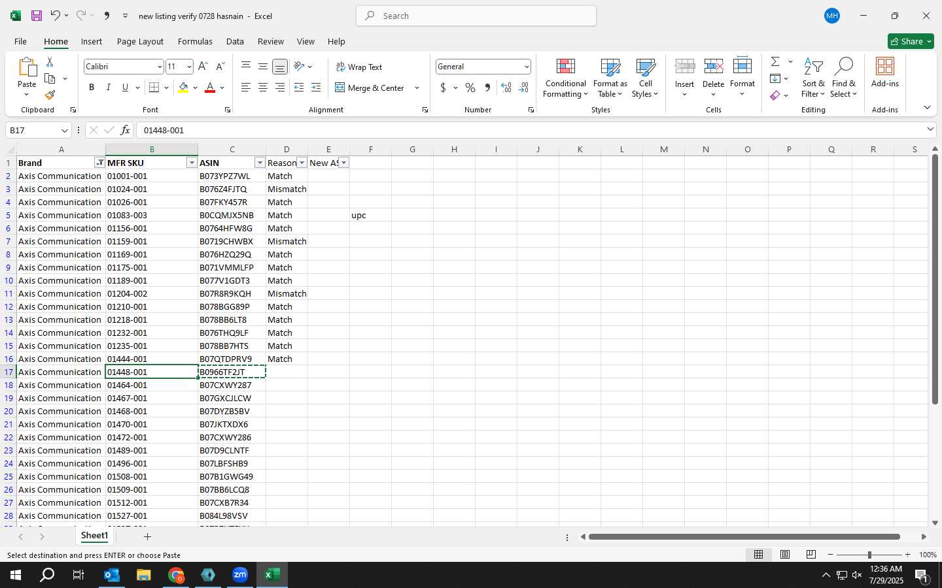
Task: Center text horizontally
Action: click(263, 88)
